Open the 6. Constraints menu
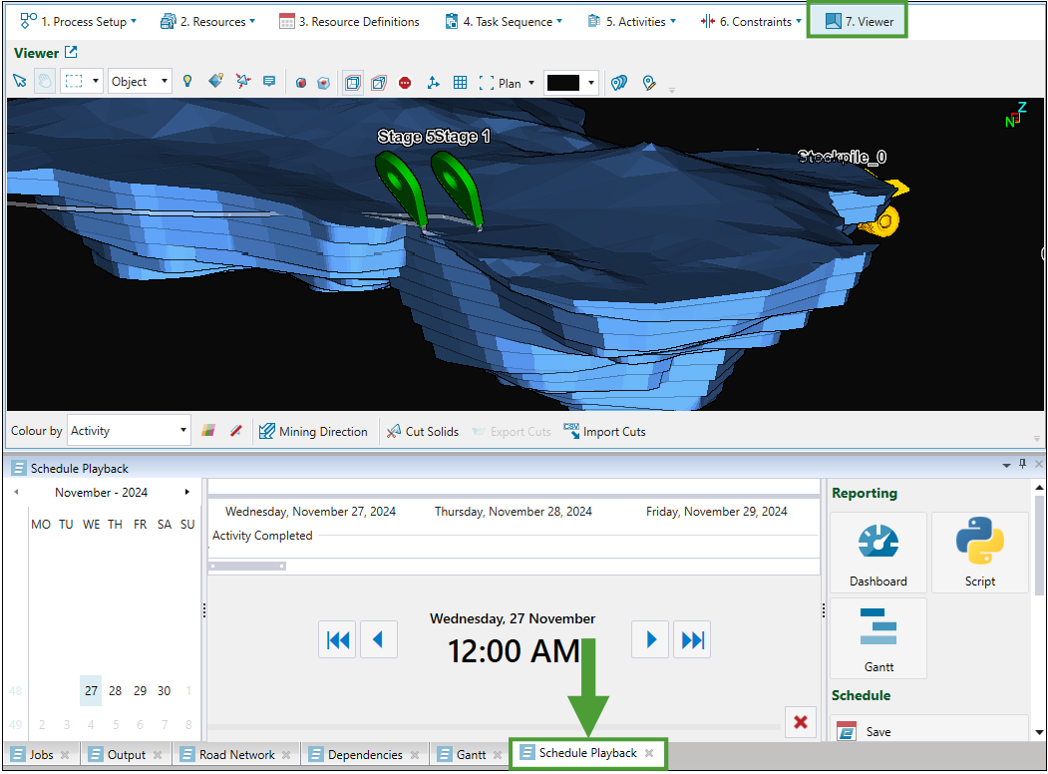This screenshot has width=1048, height=774. pos(751,21)
